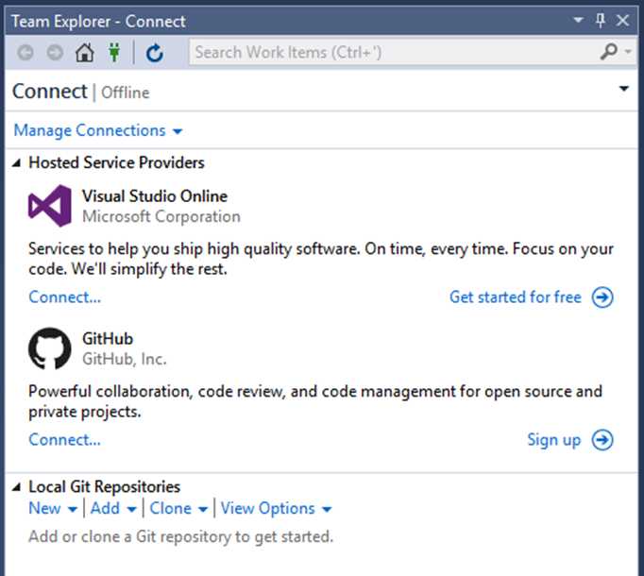Go to Team Explorer Home icon
644x576 pixels.
tap(85, 53)
